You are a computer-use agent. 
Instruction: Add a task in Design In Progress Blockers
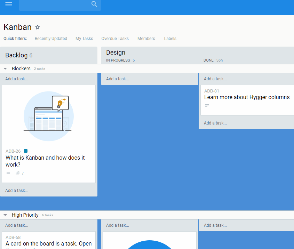(118, 79)
